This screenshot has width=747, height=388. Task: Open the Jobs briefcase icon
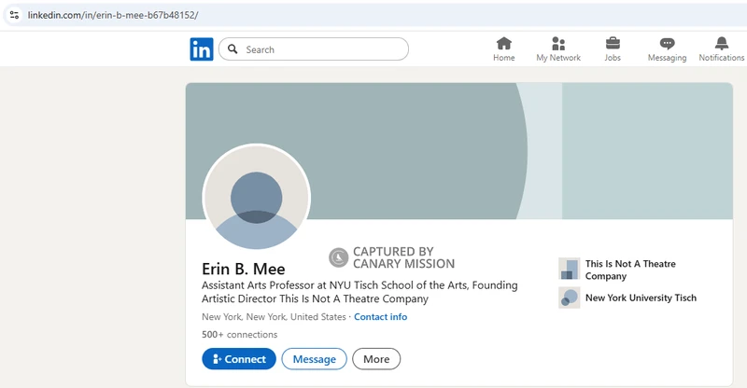pyautogui.click(x=613, y=43)
